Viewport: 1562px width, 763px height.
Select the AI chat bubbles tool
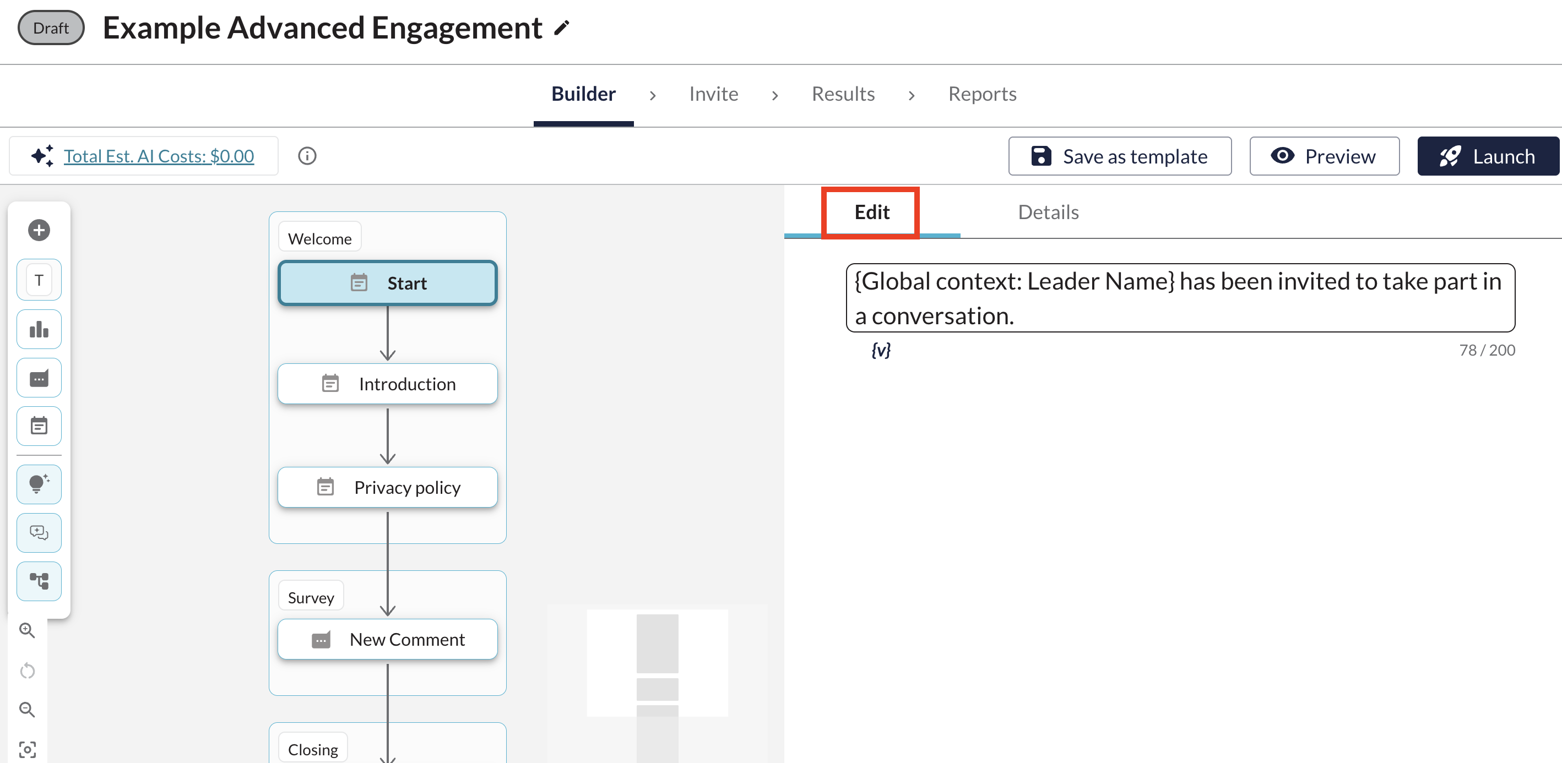coord(39,533)
